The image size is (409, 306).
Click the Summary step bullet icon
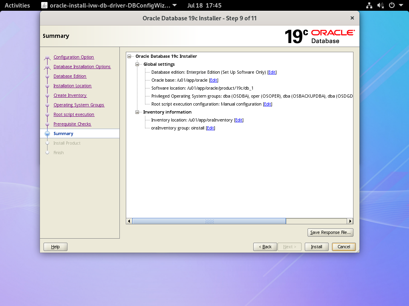pos(47,134)
